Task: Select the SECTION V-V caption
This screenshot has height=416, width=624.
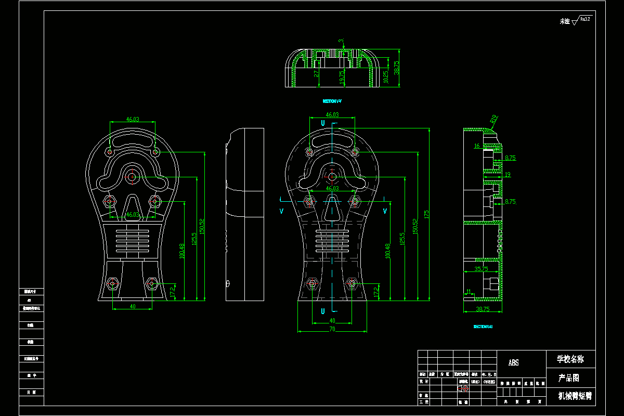Action: click(x=332, y=101)
